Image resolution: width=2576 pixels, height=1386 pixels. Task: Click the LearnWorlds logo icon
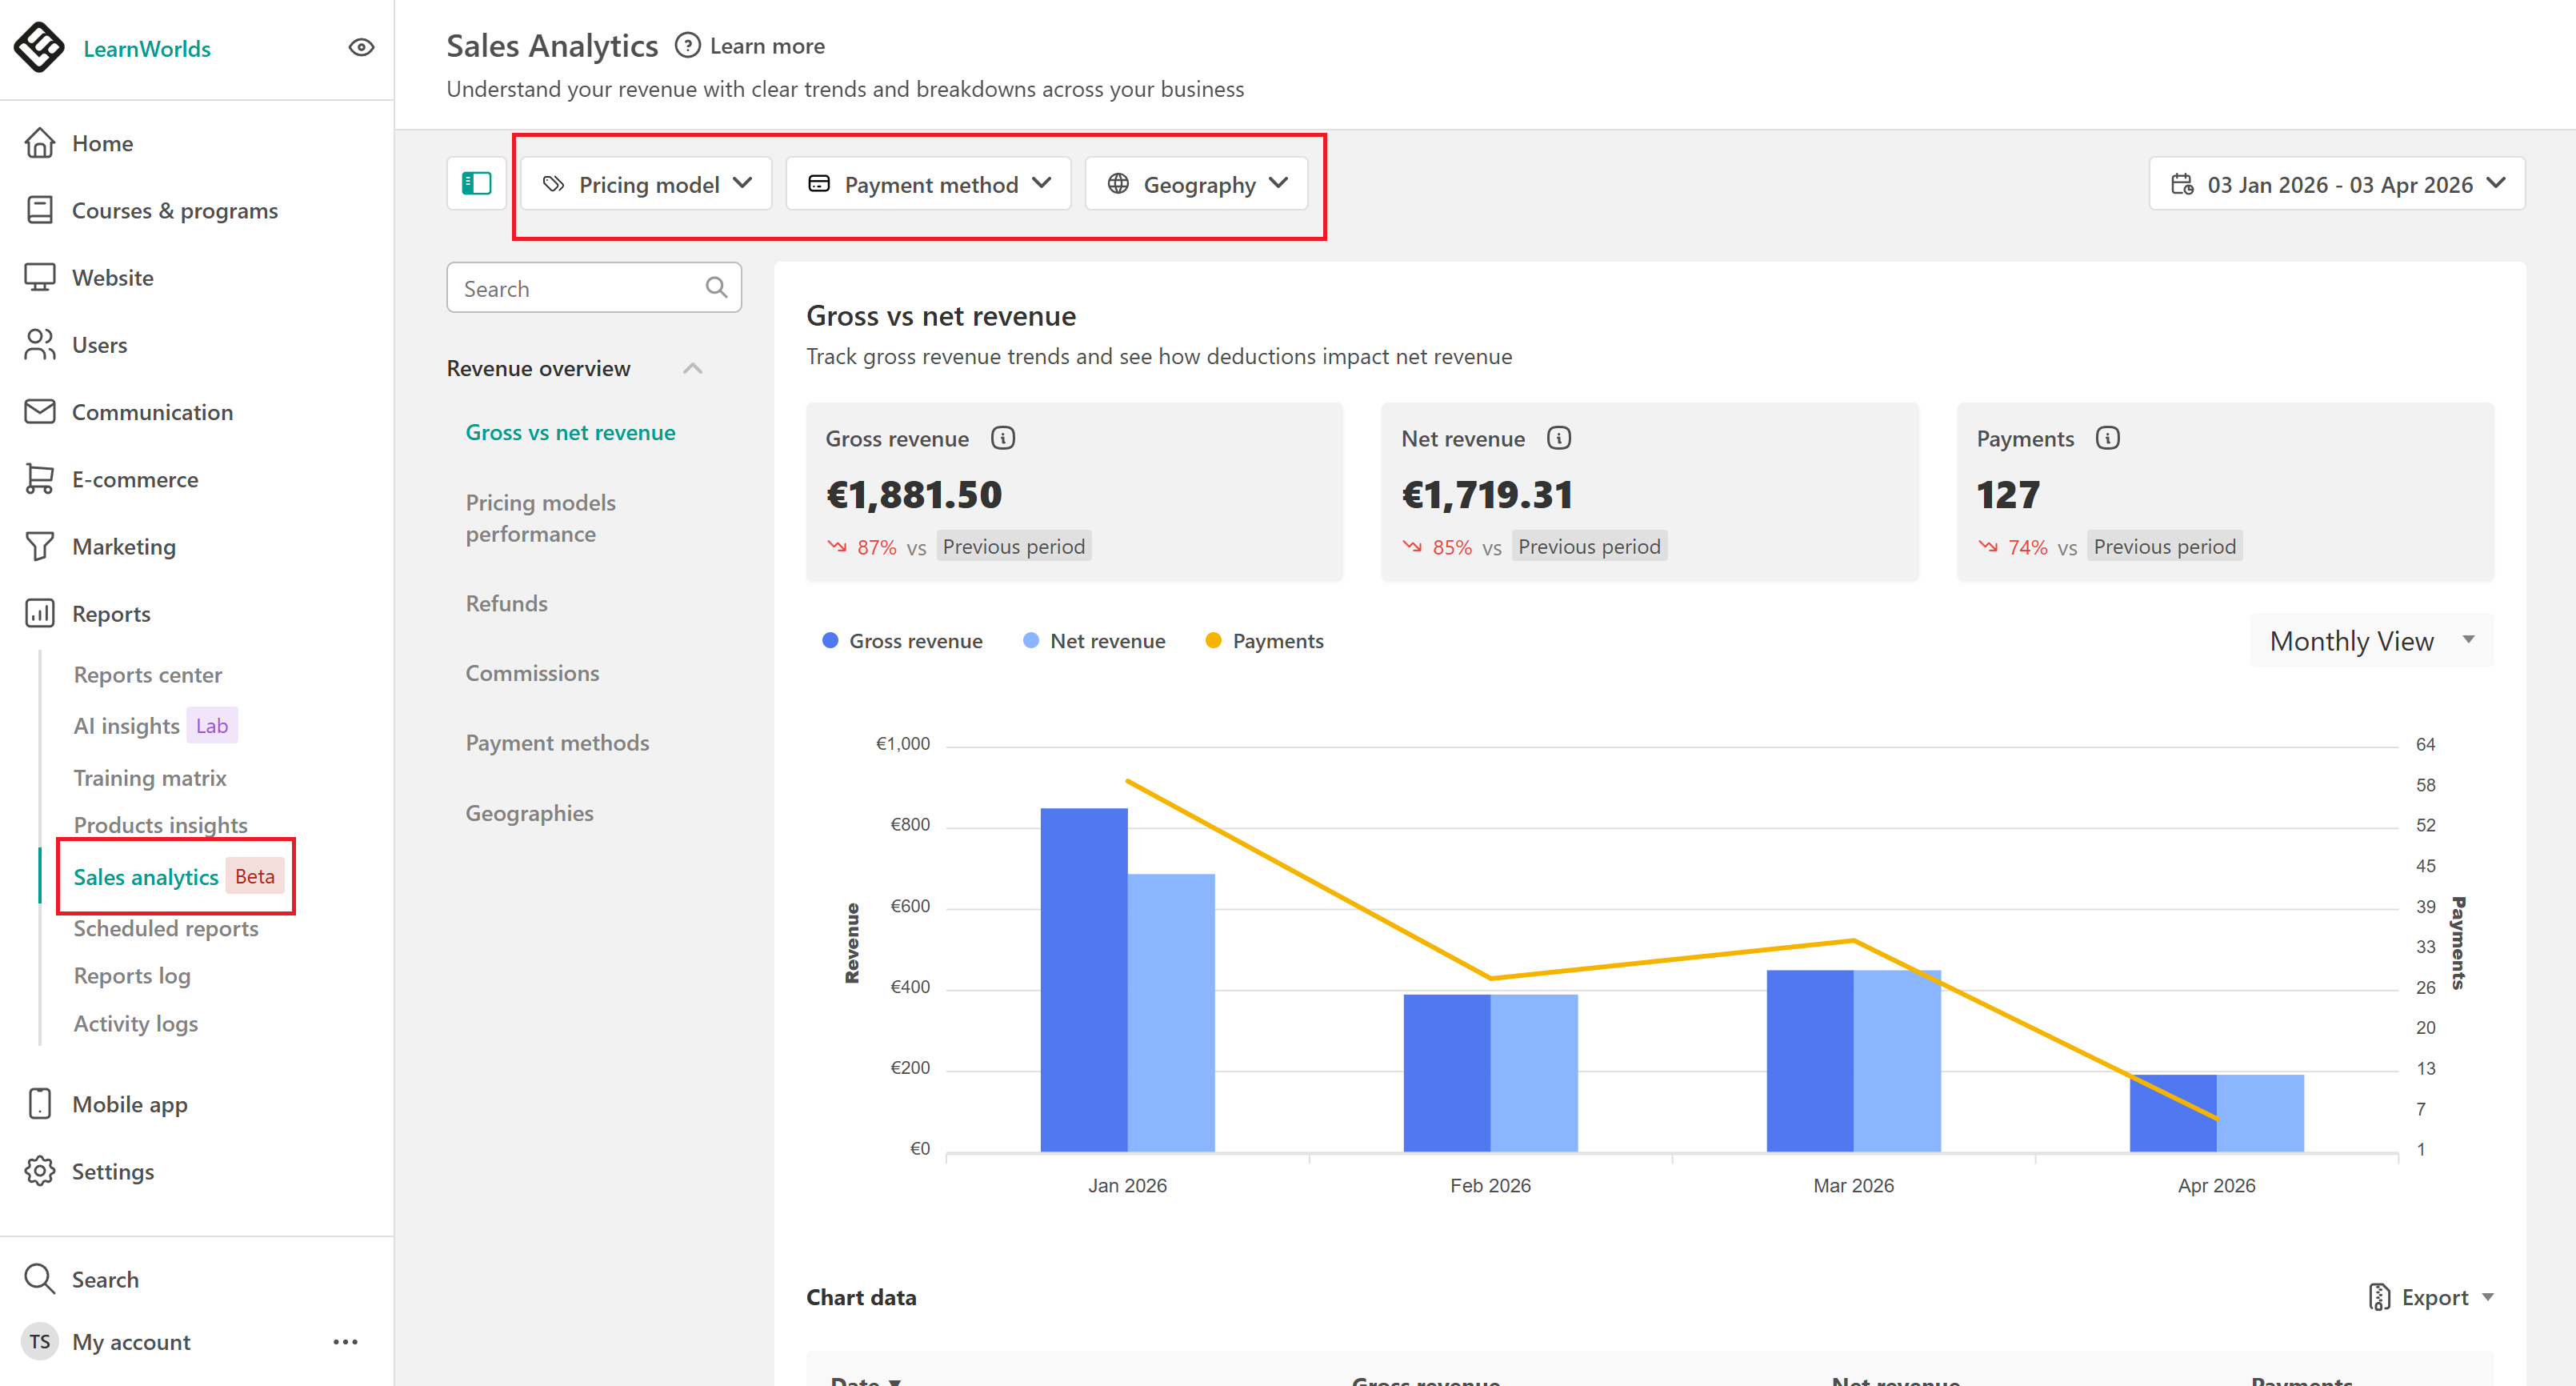39,47
